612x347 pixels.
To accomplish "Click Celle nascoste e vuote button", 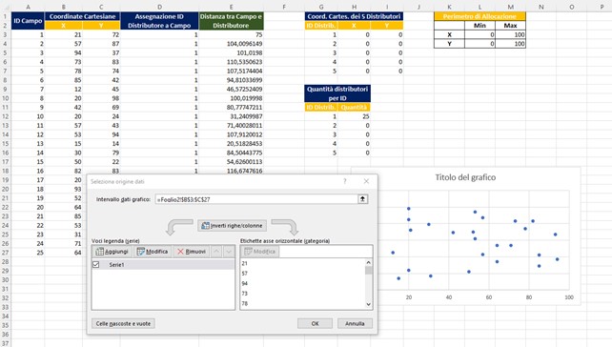I will pos(123,323).
